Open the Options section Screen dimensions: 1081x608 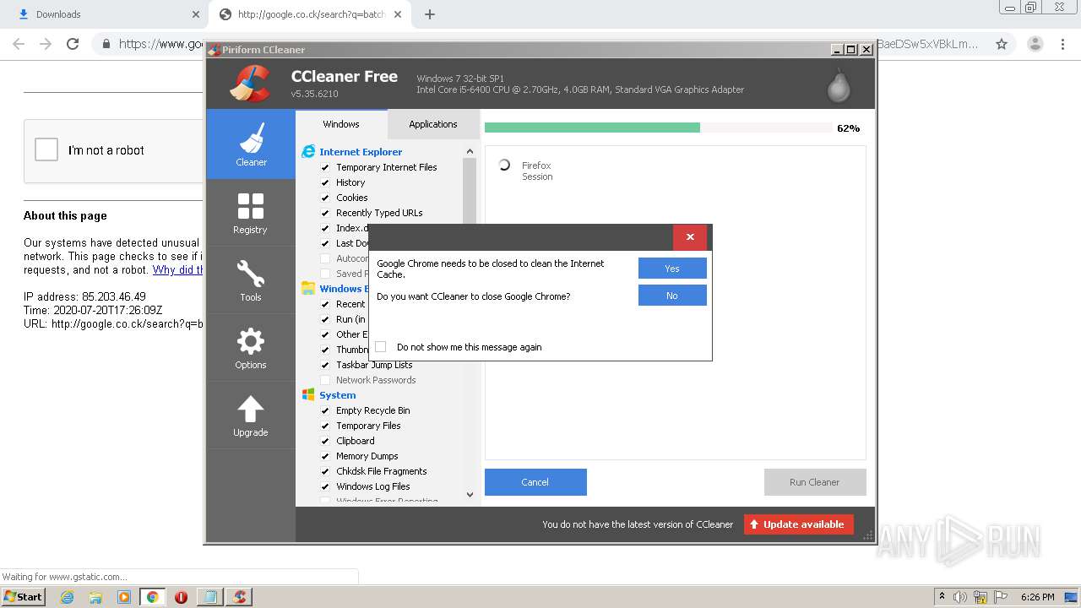click(x=251, y=348)
